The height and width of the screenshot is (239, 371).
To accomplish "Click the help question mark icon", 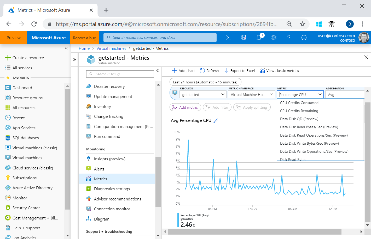I will (x=289, y=38).
